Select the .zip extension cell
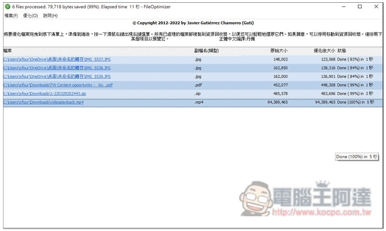 click(197, 93)
